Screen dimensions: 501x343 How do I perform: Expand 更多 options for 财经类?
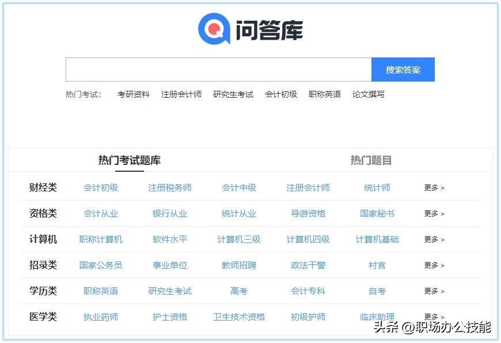coord(432,187)
